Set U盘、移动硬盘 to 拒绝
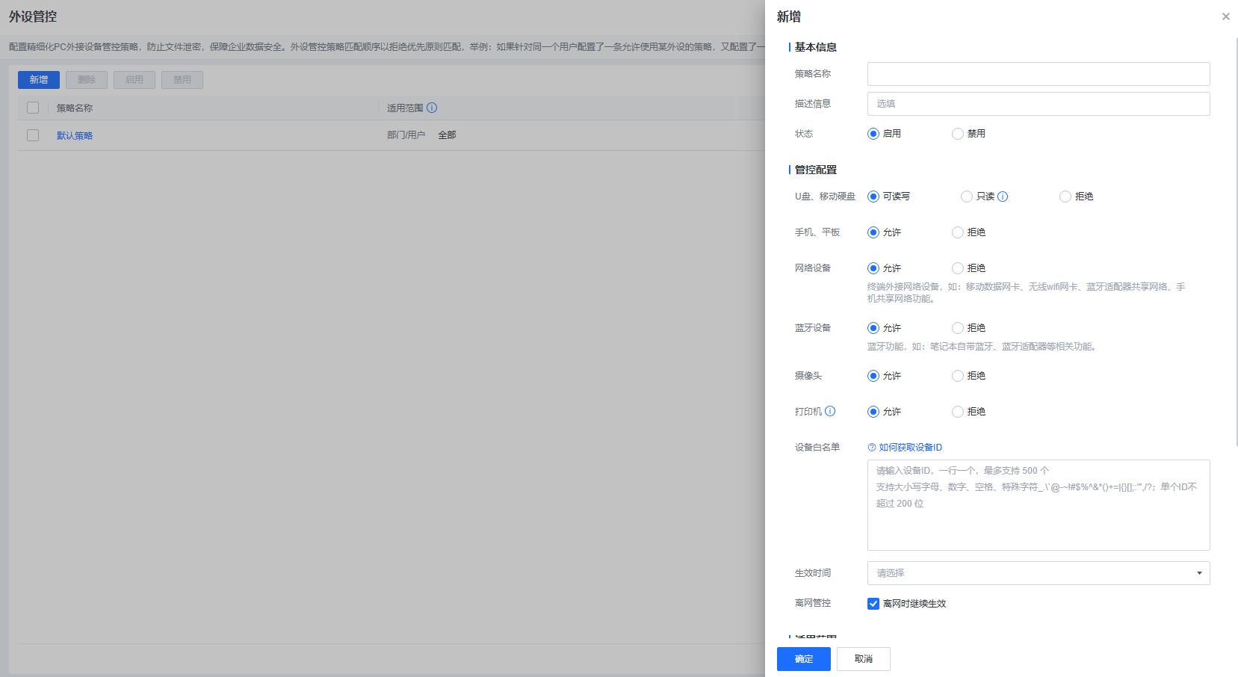The width and height of the screenshot is (1238, 677). pyautogui.click(x=1065, y=197)
